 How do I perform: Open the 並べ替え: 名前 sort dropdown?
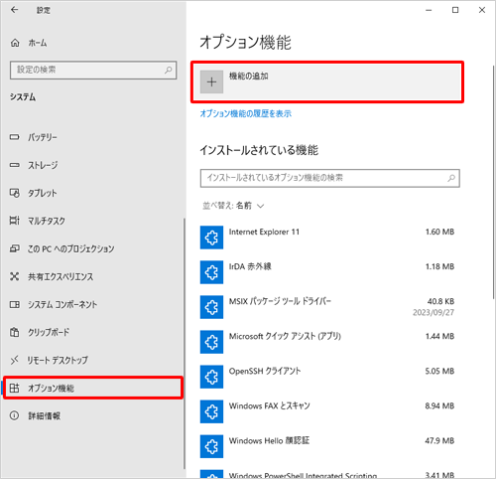tap(233, 206)
